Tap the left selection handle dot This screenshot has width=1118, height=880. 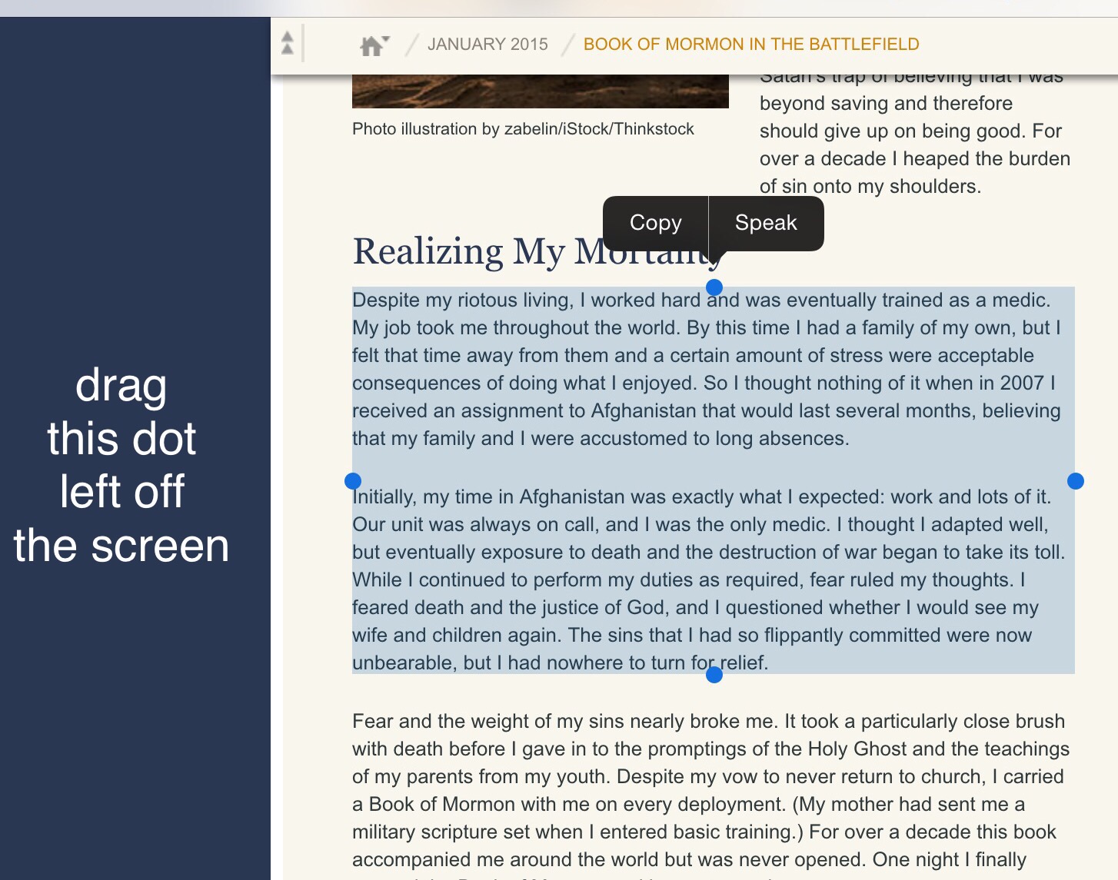point(353,481)
